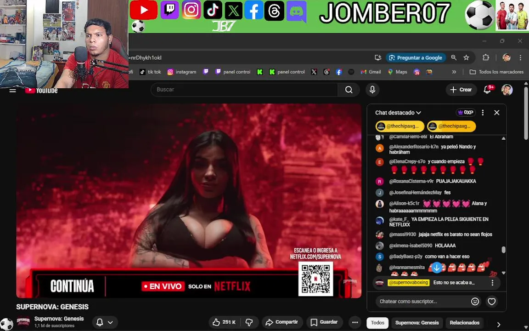
Task: Click the YouTube search magnifier button
Action: [349, 90]
